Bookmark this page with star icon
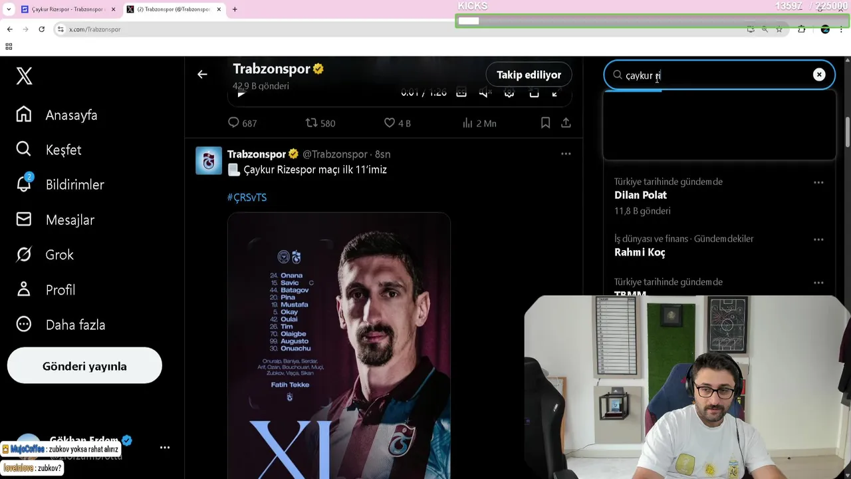851x479 pixels. click(779, 29)
